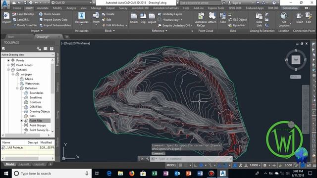Open the AutoCAD application menu
The width and height of the screenshot is (317, 178).
click(x=5, y=4)
